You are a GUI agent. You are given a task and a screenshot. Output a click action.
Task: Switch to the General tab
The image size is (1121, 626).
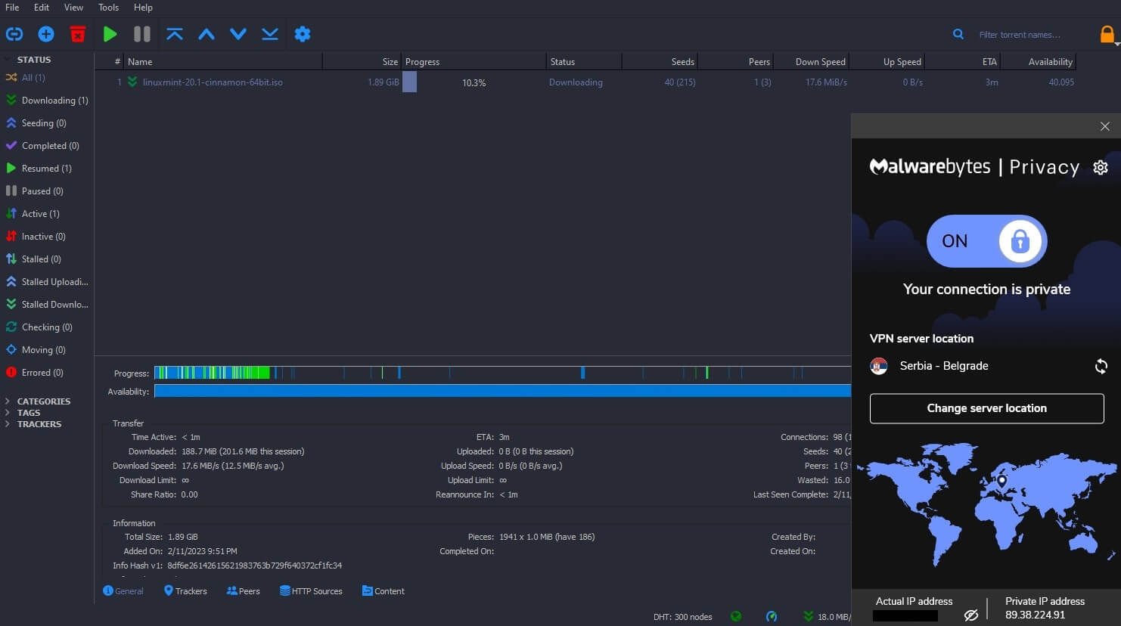pyautogui.click(x=123, y=591)
